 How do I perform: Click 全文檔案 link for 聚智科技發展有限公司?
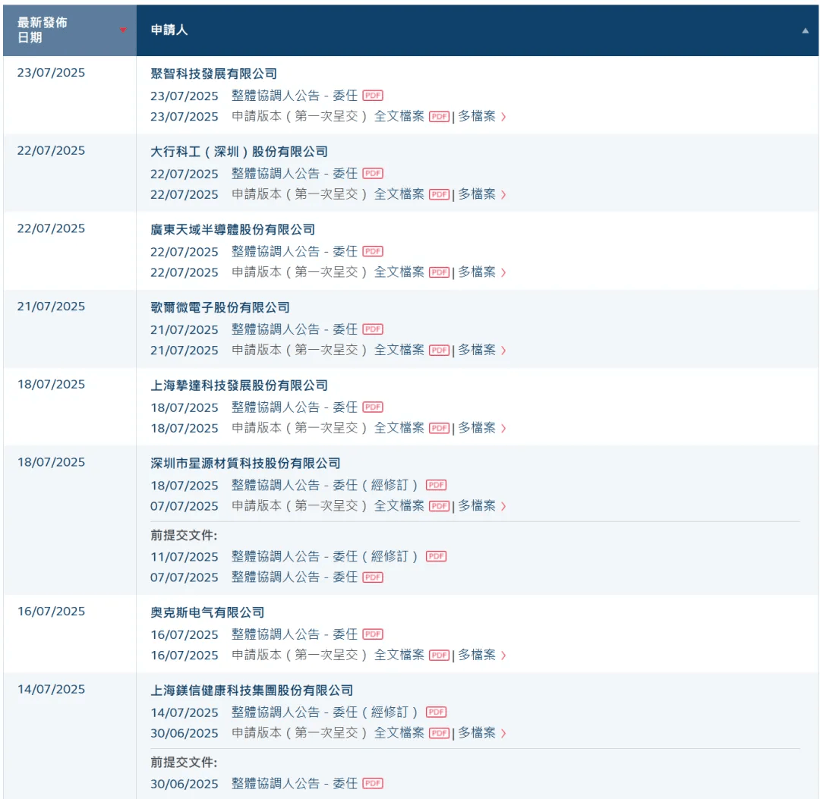(399, 116)
